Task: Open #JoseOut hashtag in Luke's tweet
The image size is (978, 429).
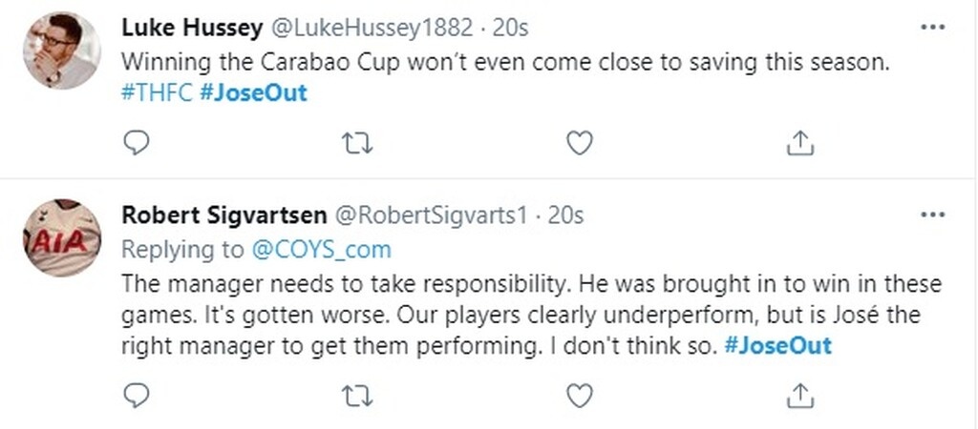Action: click(x=253, y=93)
